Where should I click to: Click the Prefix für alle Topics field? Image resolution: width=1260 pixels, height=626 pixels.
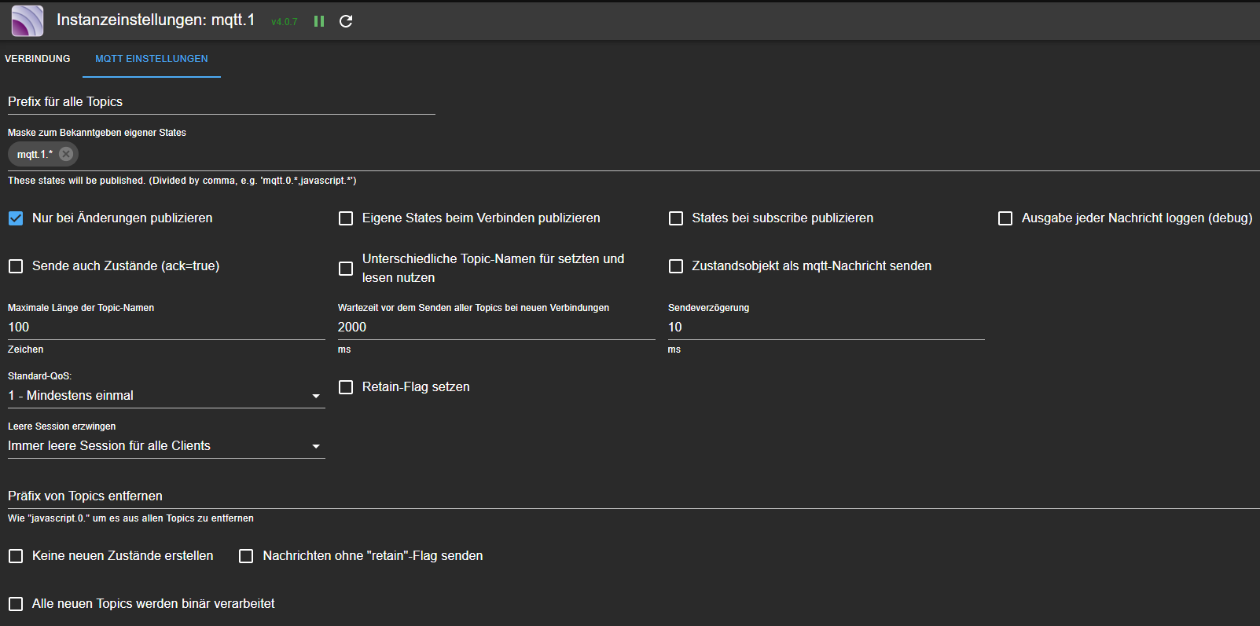(221, 102)
